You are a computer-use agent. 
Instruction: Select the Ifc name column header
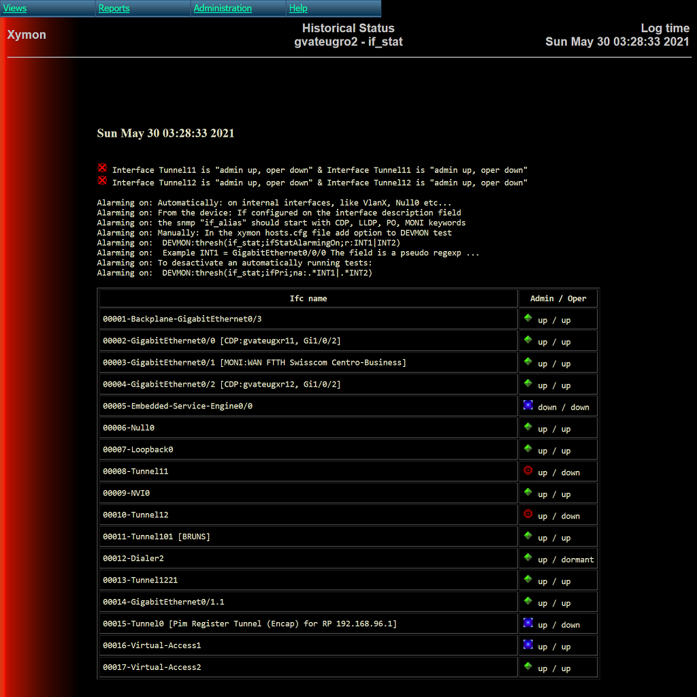[308, 298]
